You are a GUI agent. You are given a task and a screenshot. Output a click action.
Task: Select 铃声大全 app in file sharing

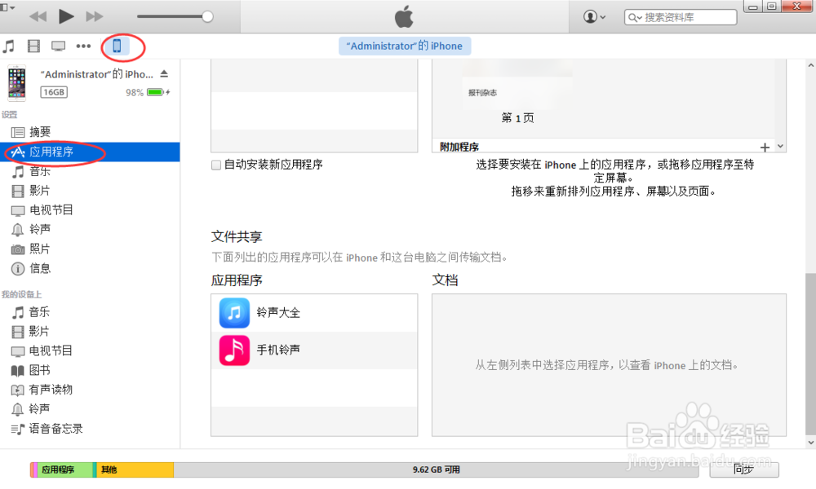click(314, 313)
